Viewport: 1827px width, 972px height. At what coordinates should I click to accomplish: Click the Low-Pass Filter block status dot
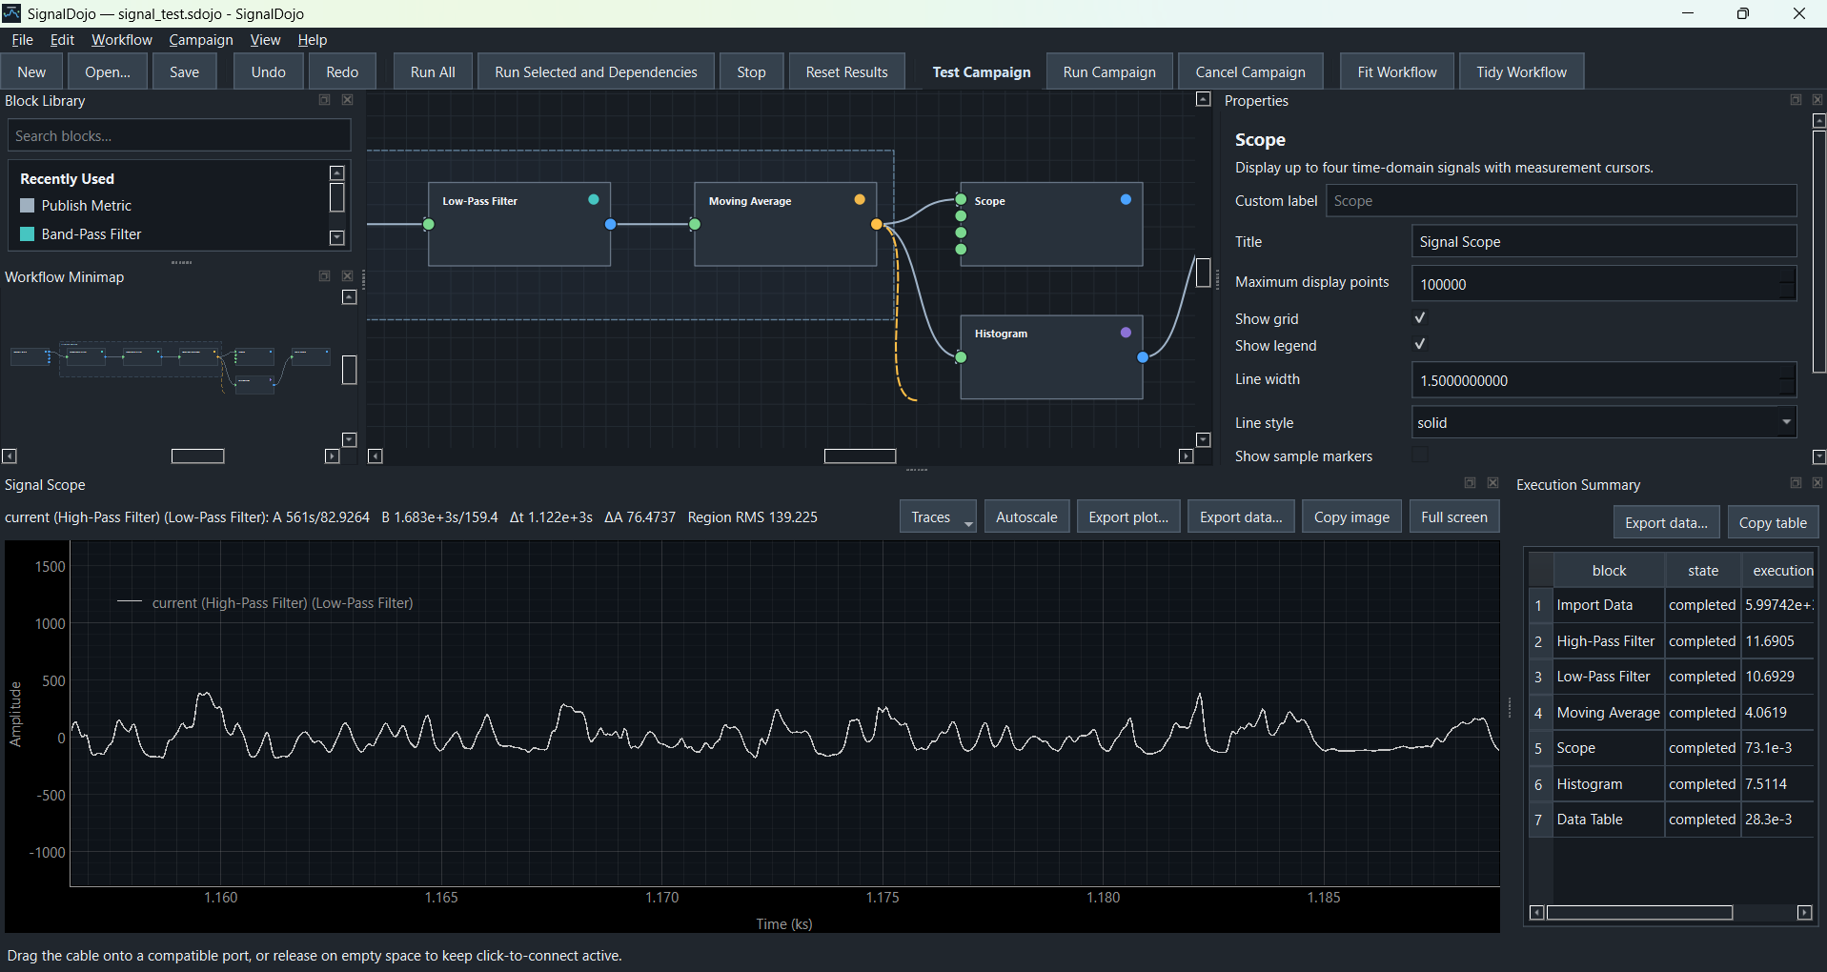pos(594,200)
